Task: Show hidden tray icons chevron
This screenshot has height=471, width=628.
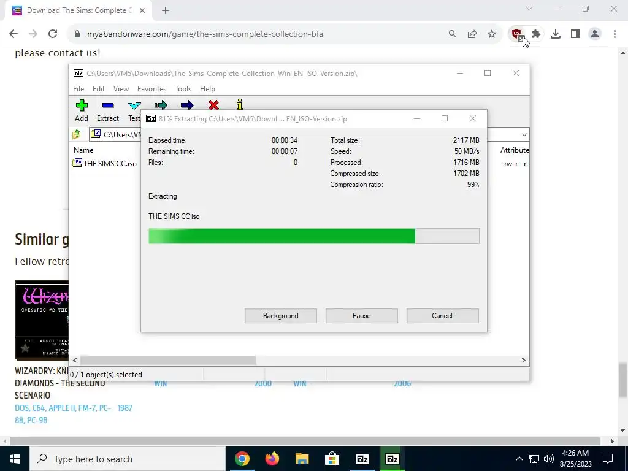Action: pos(519,459)
